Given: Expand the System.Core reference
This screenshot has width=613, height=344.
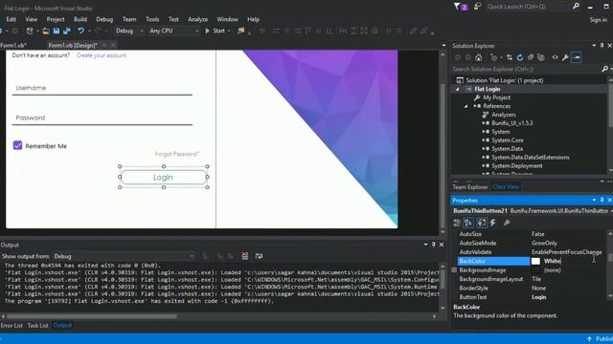Looking at the screenshot, I should [483, 140].
